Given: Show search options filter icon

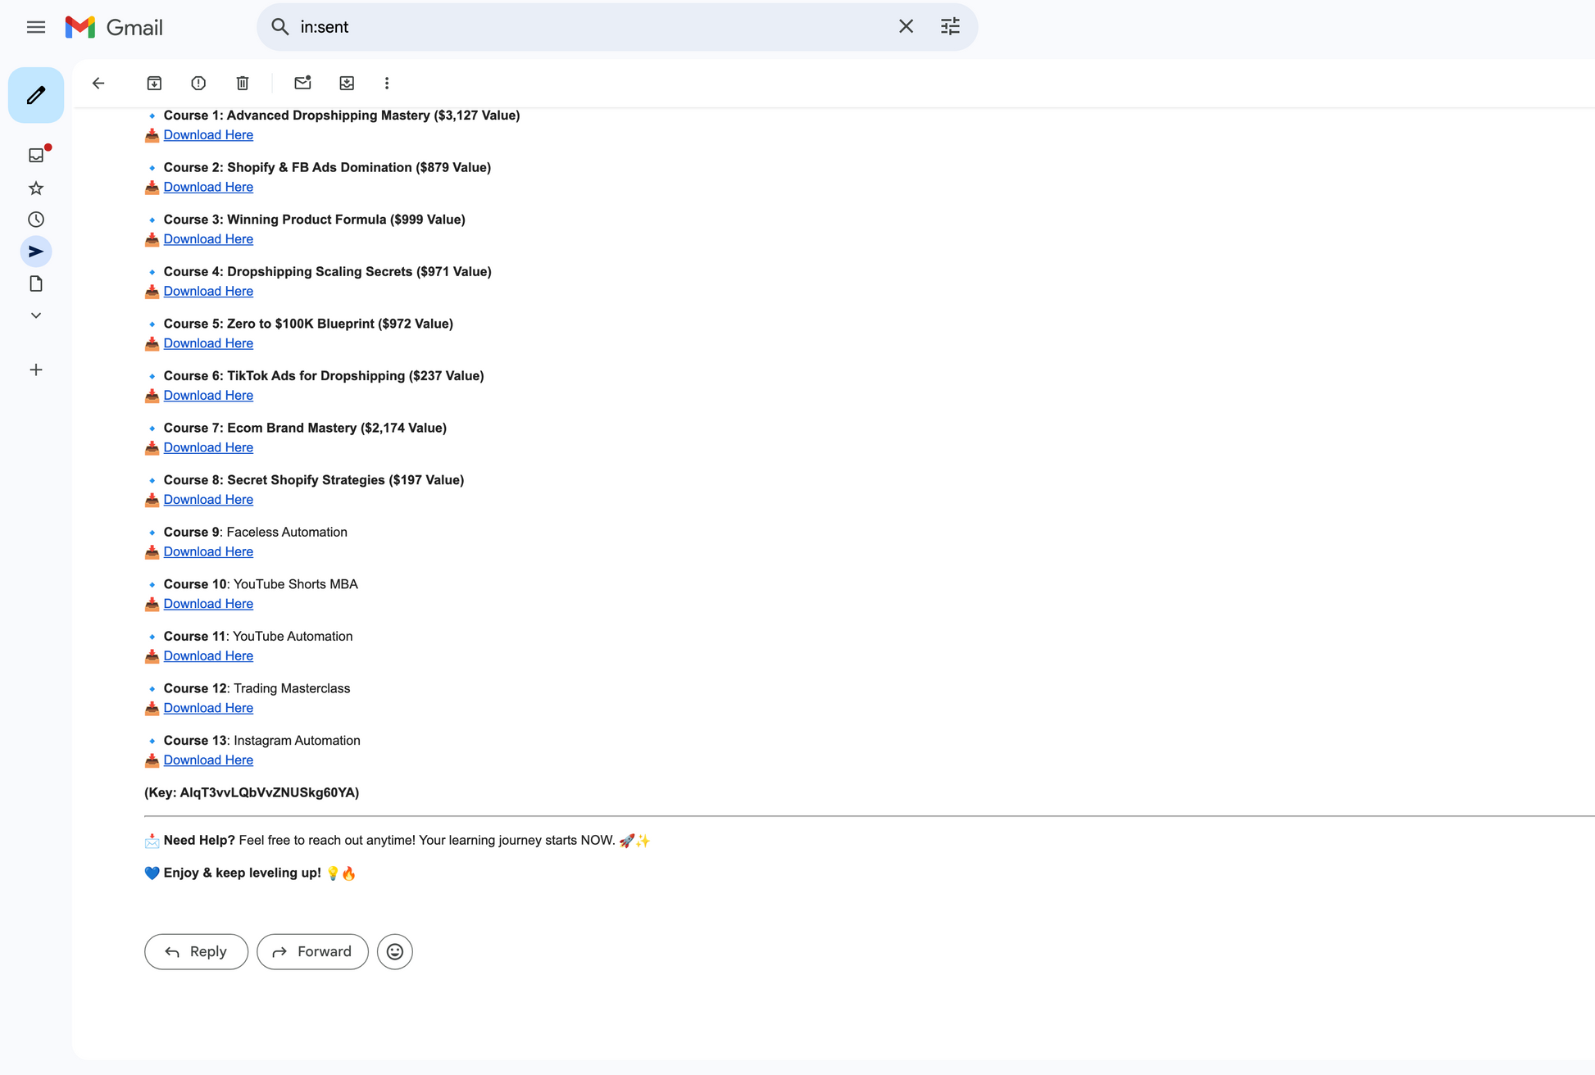Looking at the screenshot, I should (950, 26).
